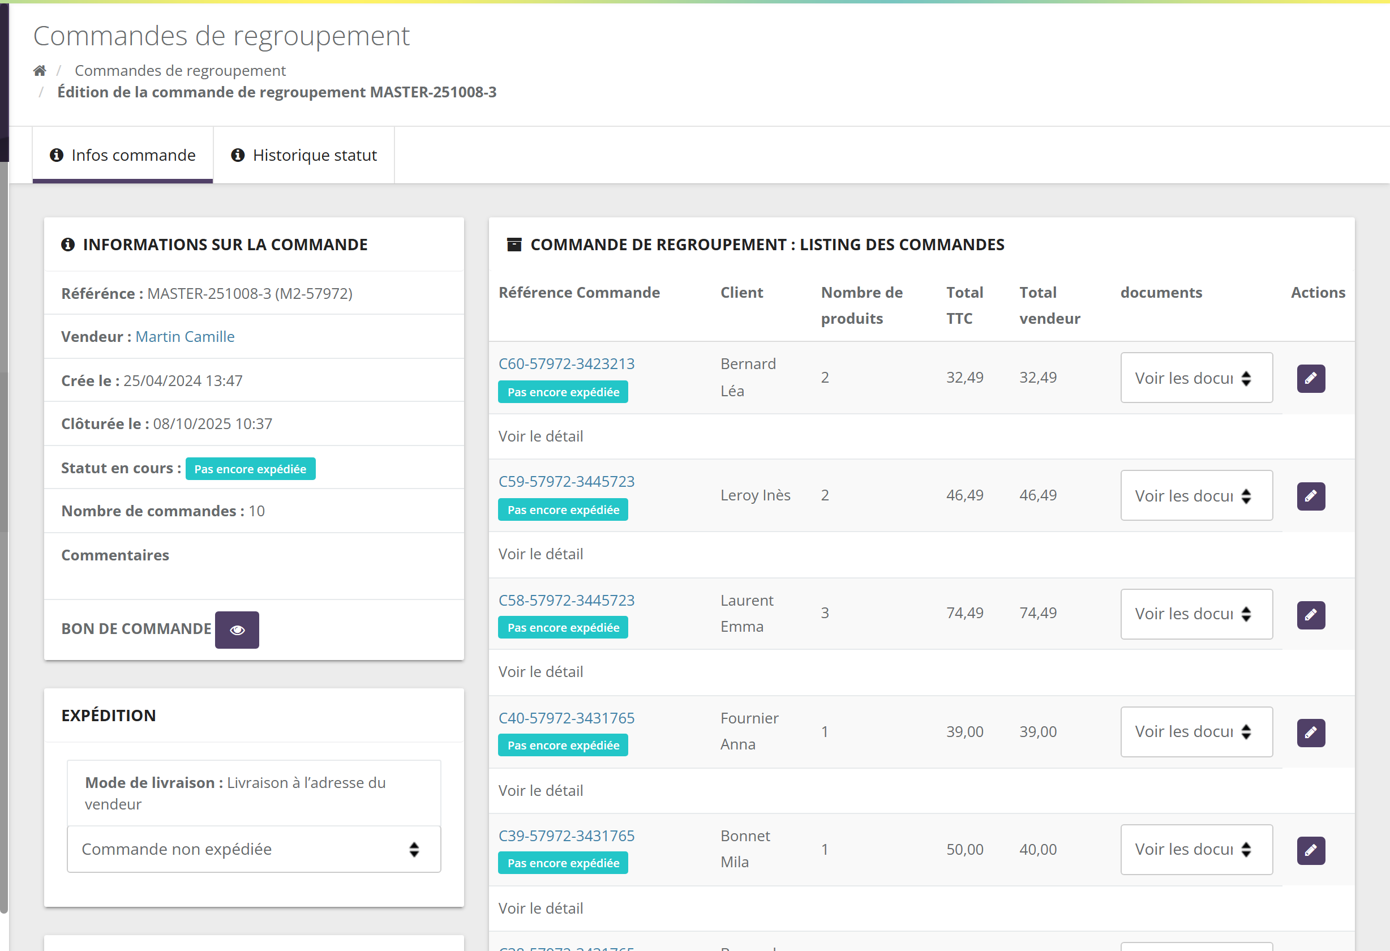Screen dimensions: 1390x951
Task: Click the status badge under order C58-57972-3445723
Action: click(563, 627)
